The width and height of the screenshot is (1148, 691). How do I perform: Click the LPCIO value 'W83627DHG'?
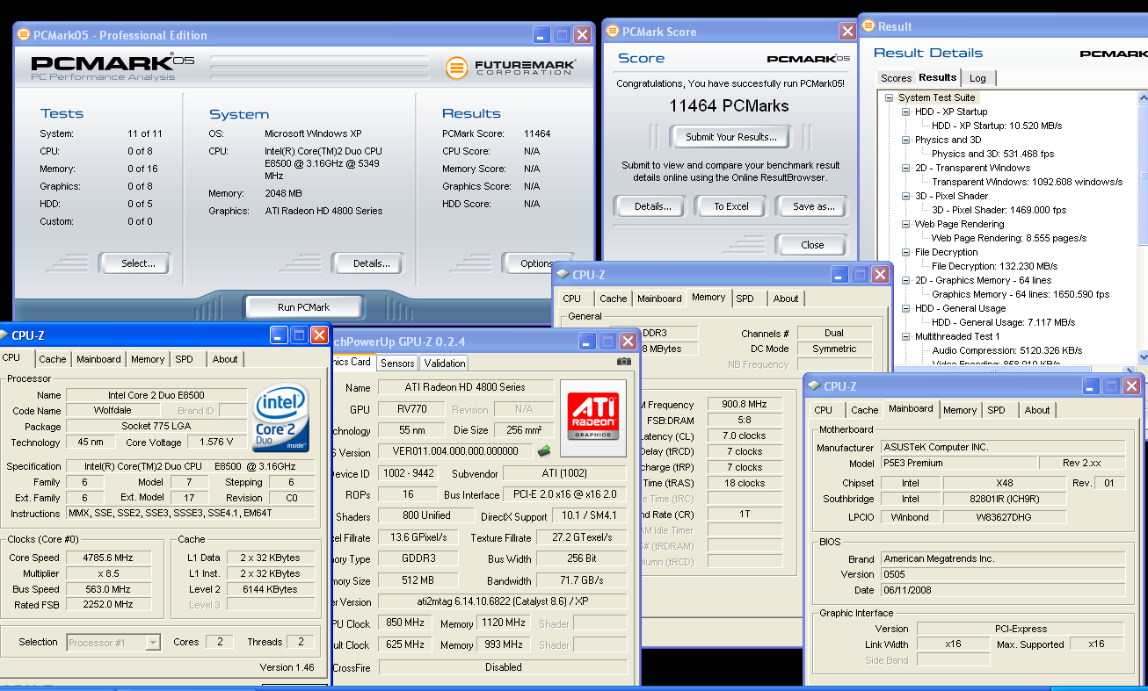pyautogui.click(x=1003, y=517)
